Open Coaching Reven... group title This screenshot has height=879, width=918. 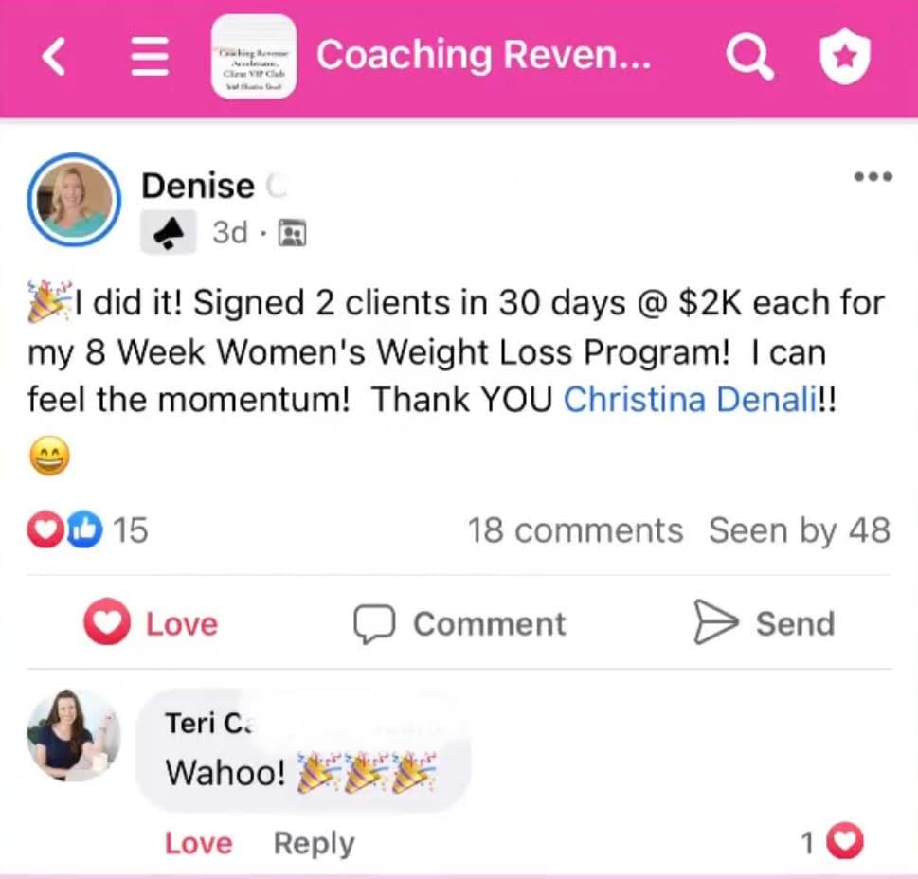[x=483, y=54]
